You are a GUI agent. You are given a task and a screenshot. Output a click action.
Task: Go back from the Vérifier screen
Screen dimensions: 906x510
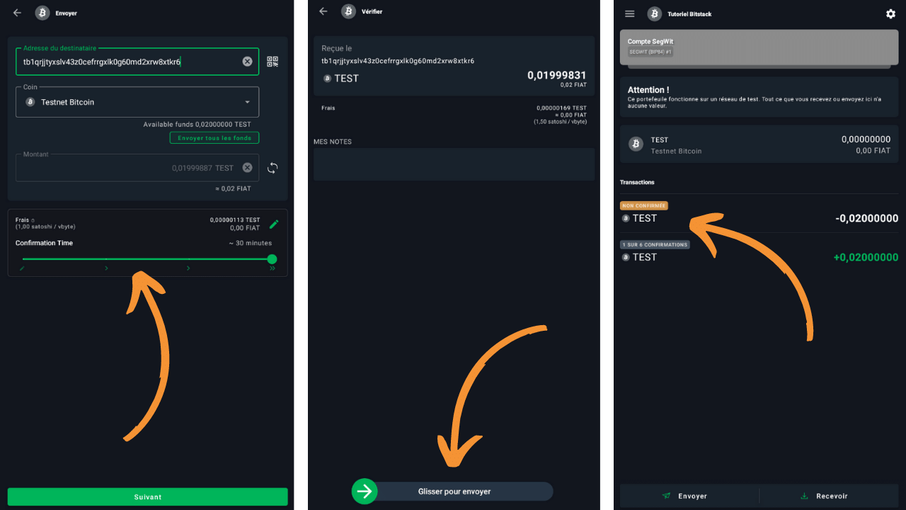click(x=323, y=11)
